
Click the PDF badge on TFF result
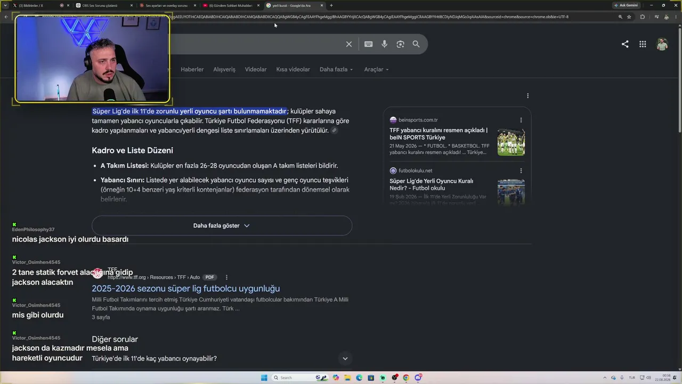coord(210,277)
